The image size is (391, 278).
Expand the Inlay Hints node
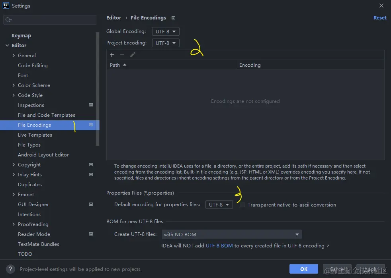[14, 175]
